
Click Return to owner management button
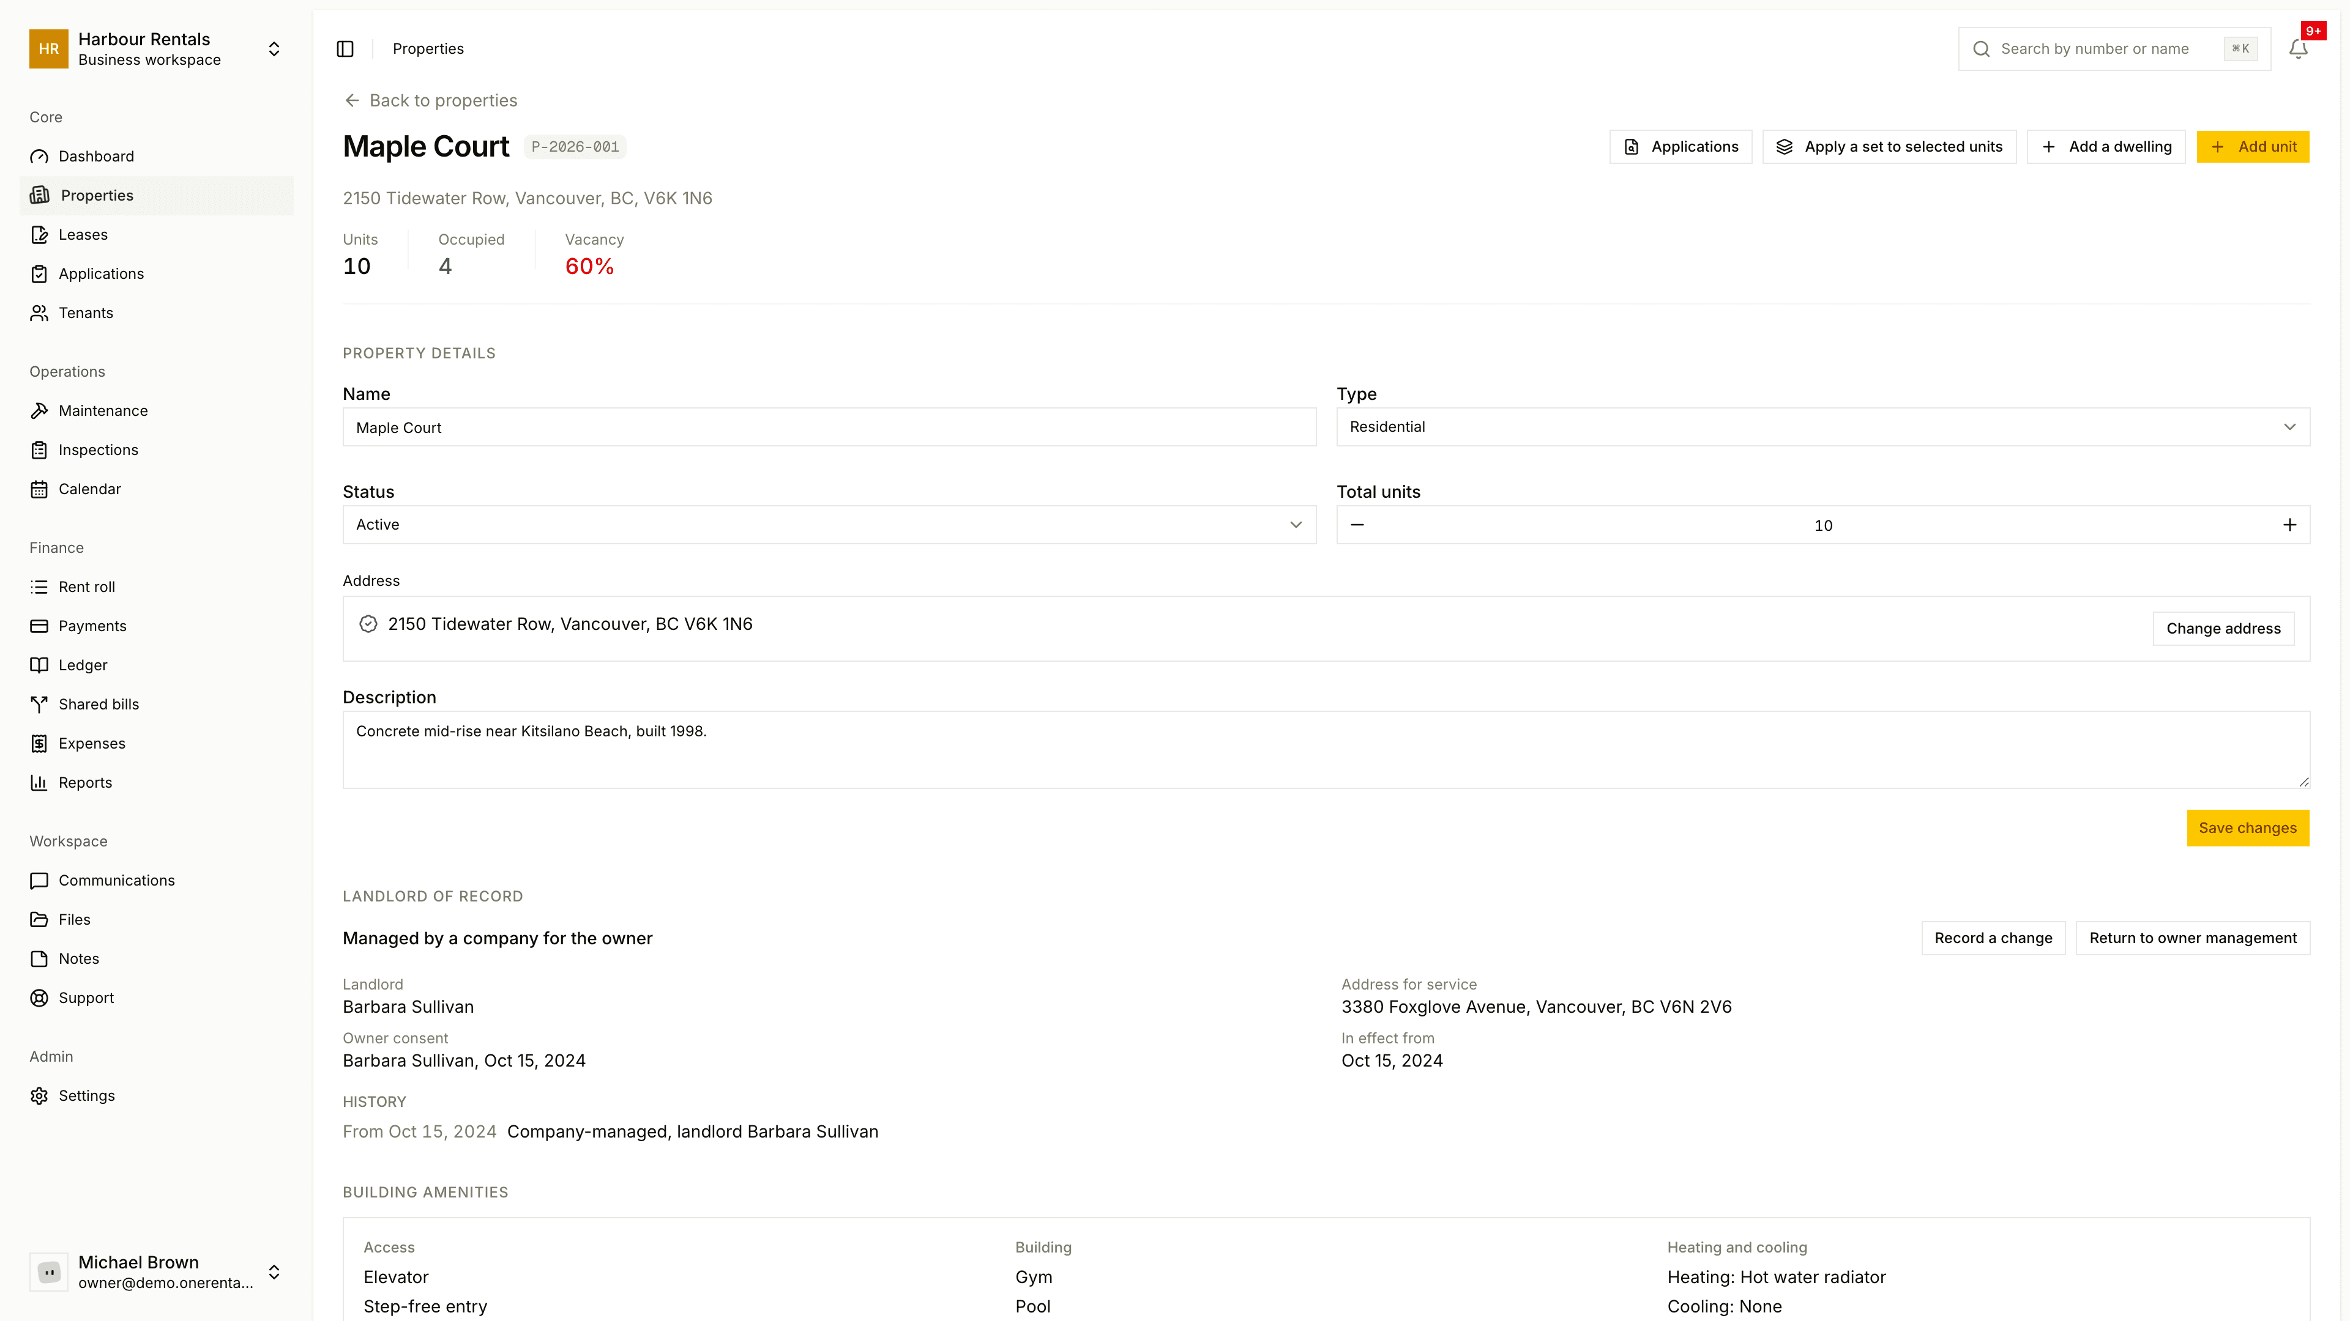click(2193, 938)
